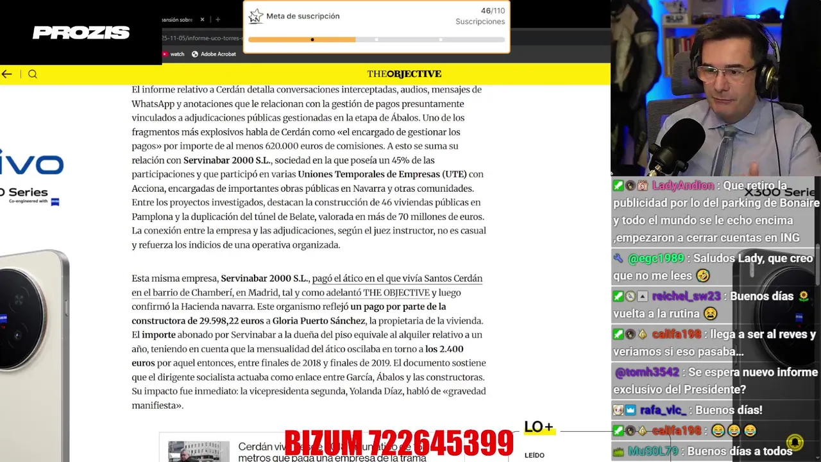Click the bold 'Gloria Puerto Sánchez' text
The width and height of the screenshot is (821, 462).
319,321
